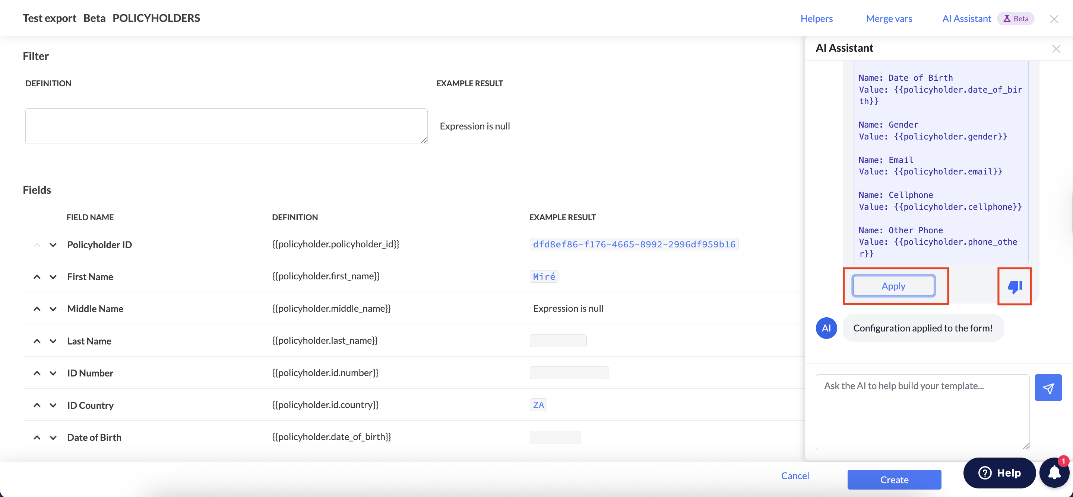The image size is (1073, 497).
Task: Click Cancel to discard the export
Action: (x=795, y=475)
